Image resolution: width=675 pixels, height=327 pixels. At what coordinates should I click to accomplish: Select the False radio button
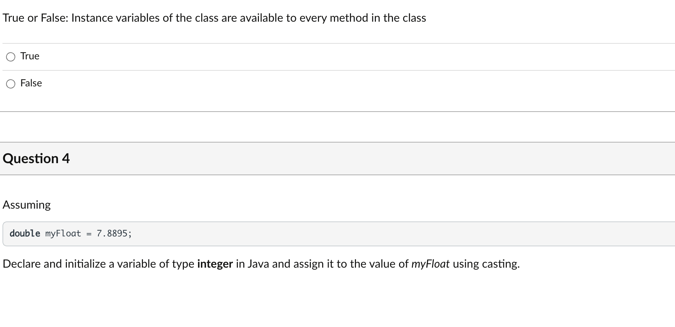(11, 84)
